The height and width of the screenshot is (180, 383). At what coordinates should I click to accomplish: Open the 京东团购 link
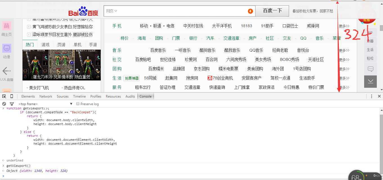pyautogui.click(x=202, y=69)
